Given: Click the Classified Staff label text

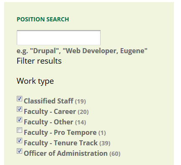Looking at the screenshot, I should point(49,101).
